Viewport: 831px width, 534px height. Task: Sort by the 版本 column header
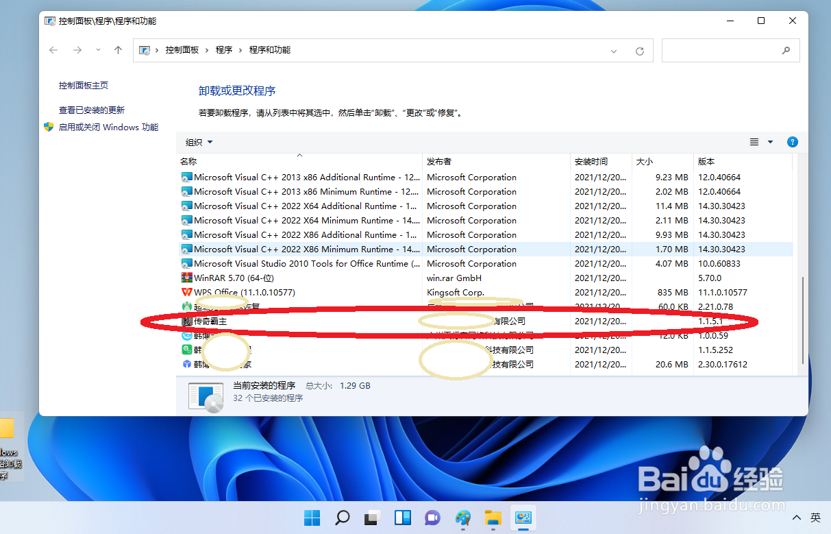(743, 162)
